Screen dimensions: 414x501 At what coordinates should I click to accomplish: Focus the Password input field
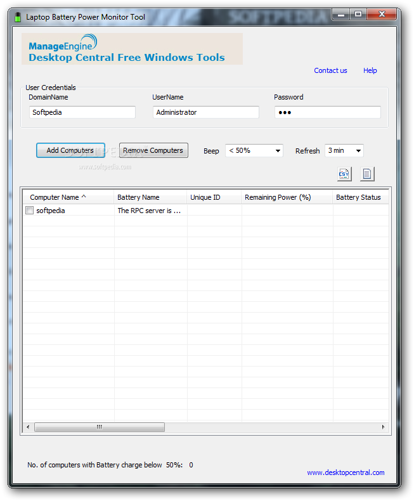pyautogui.click(x=327, y=112)
